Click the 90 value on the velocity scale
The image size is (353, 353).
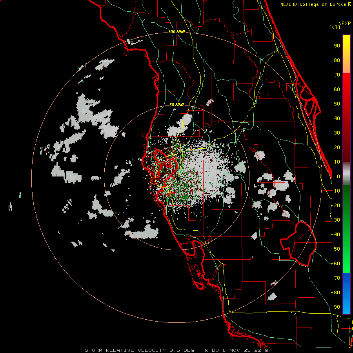[x=337, y=46]
